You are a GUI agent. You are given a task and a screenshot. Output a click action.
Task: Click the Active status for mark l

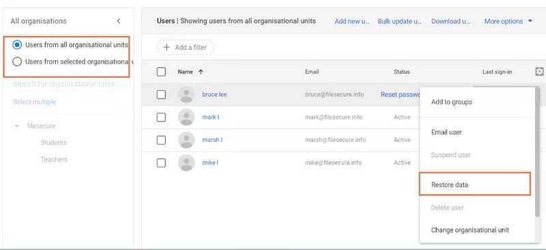[402, 117]
